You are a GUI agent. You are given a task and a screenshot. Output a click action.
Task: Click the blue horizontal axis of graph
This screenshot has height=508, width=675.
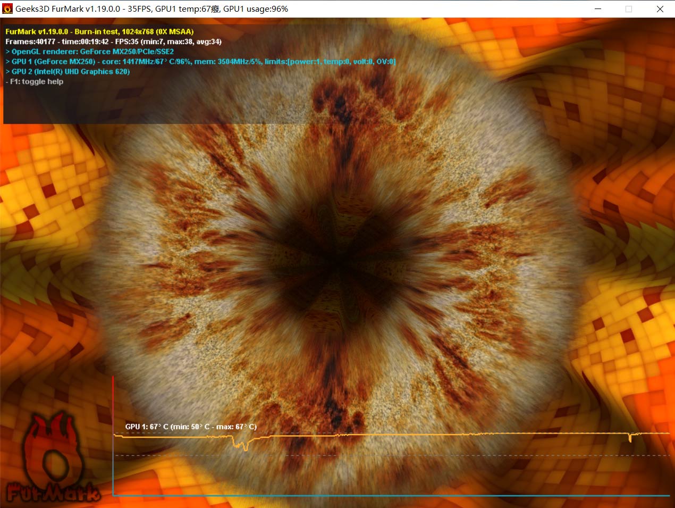coord(391,496)
